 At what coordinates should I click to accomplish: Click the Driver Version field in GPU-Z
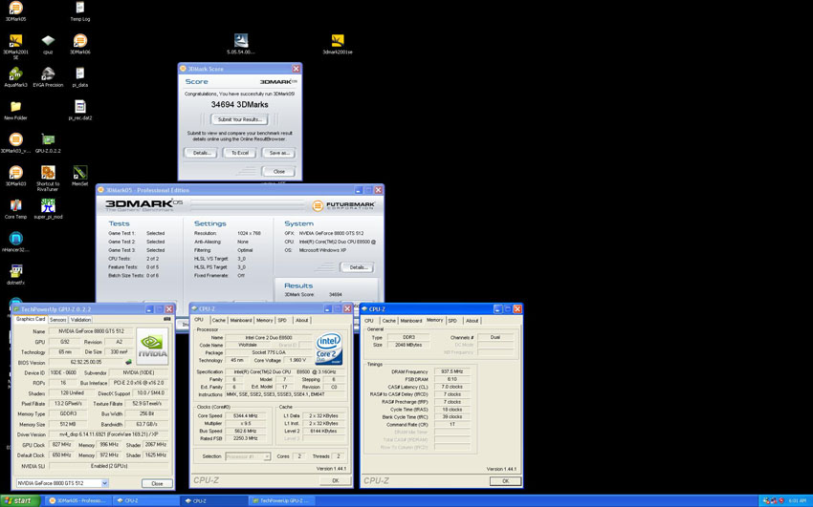(109, 434)
